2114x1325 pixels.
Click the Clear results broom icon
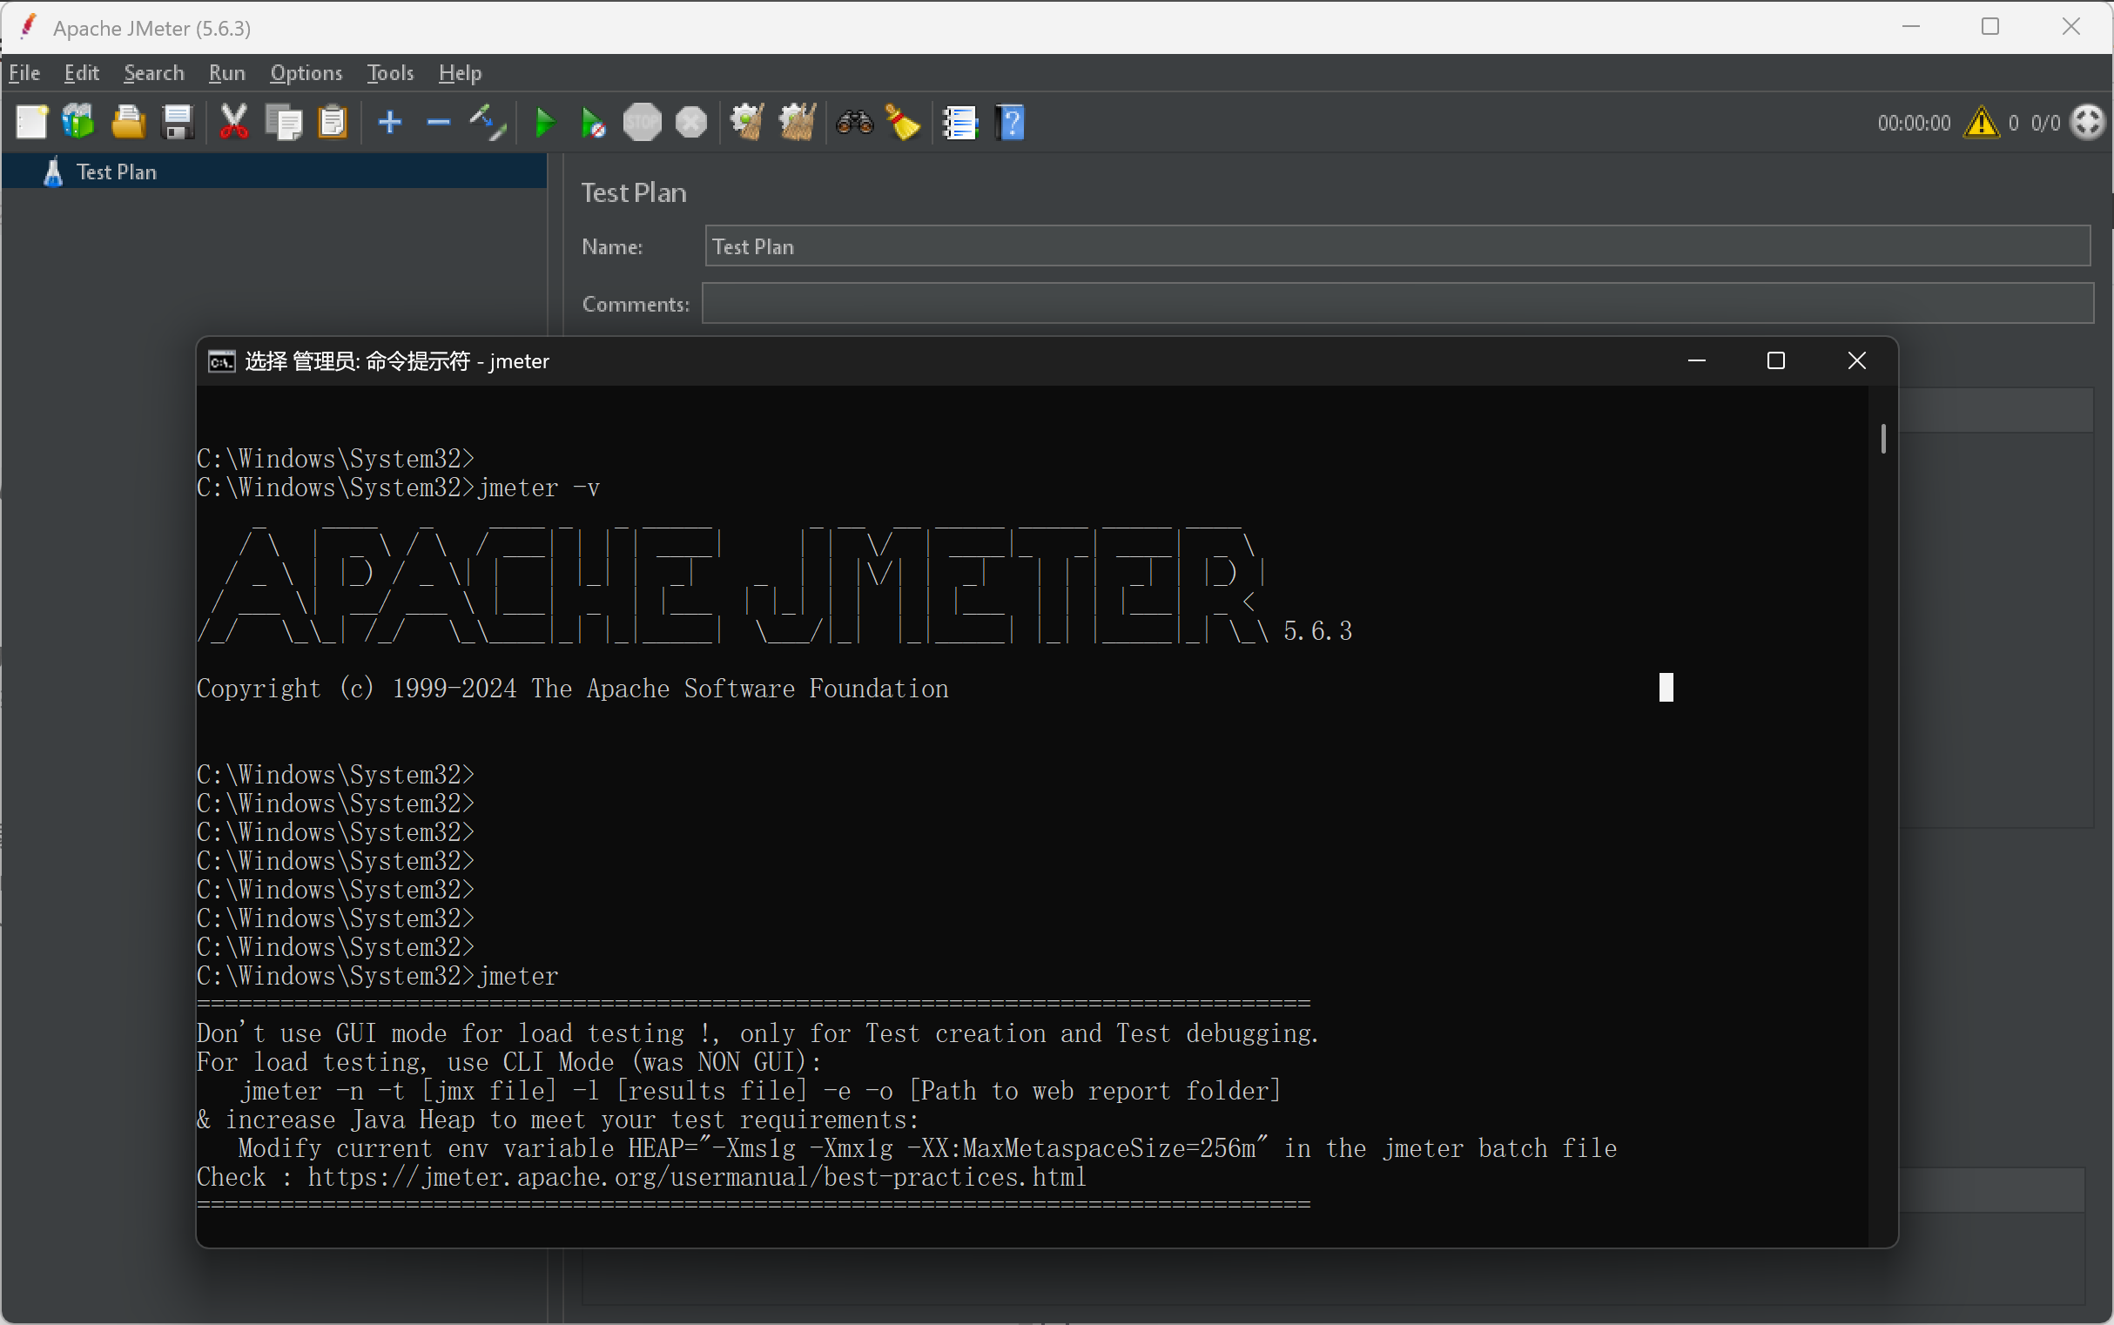[747, 123]
